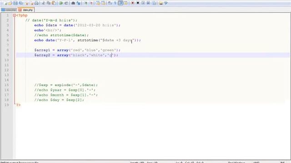Image resolution: width=291 pixels, height=163 pixels.
Task: Click the 'green' string in array1
Action: click(x=108, y=50)
